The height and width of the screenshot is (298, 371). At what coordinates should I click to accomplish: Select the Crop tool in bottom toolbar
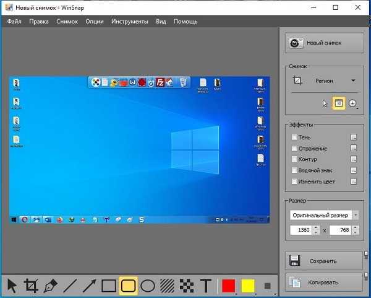[x=31, y=286]
